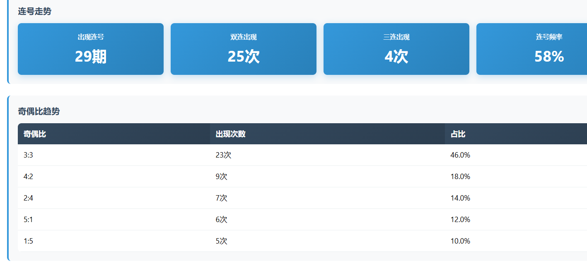Open the 三连出现 4次 card
Viewport: 587px width, 263px height.
(x=396, y=49)
